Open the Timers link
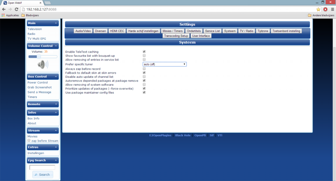This screenshot has height=181, width=336. click(x=32, y=97)
